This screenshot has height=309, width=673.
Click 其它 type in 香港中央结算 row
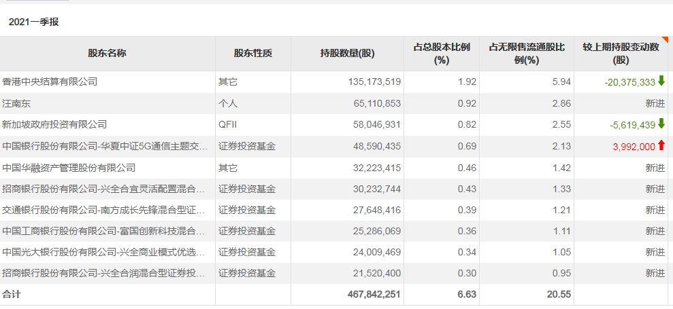pos(228,81)
